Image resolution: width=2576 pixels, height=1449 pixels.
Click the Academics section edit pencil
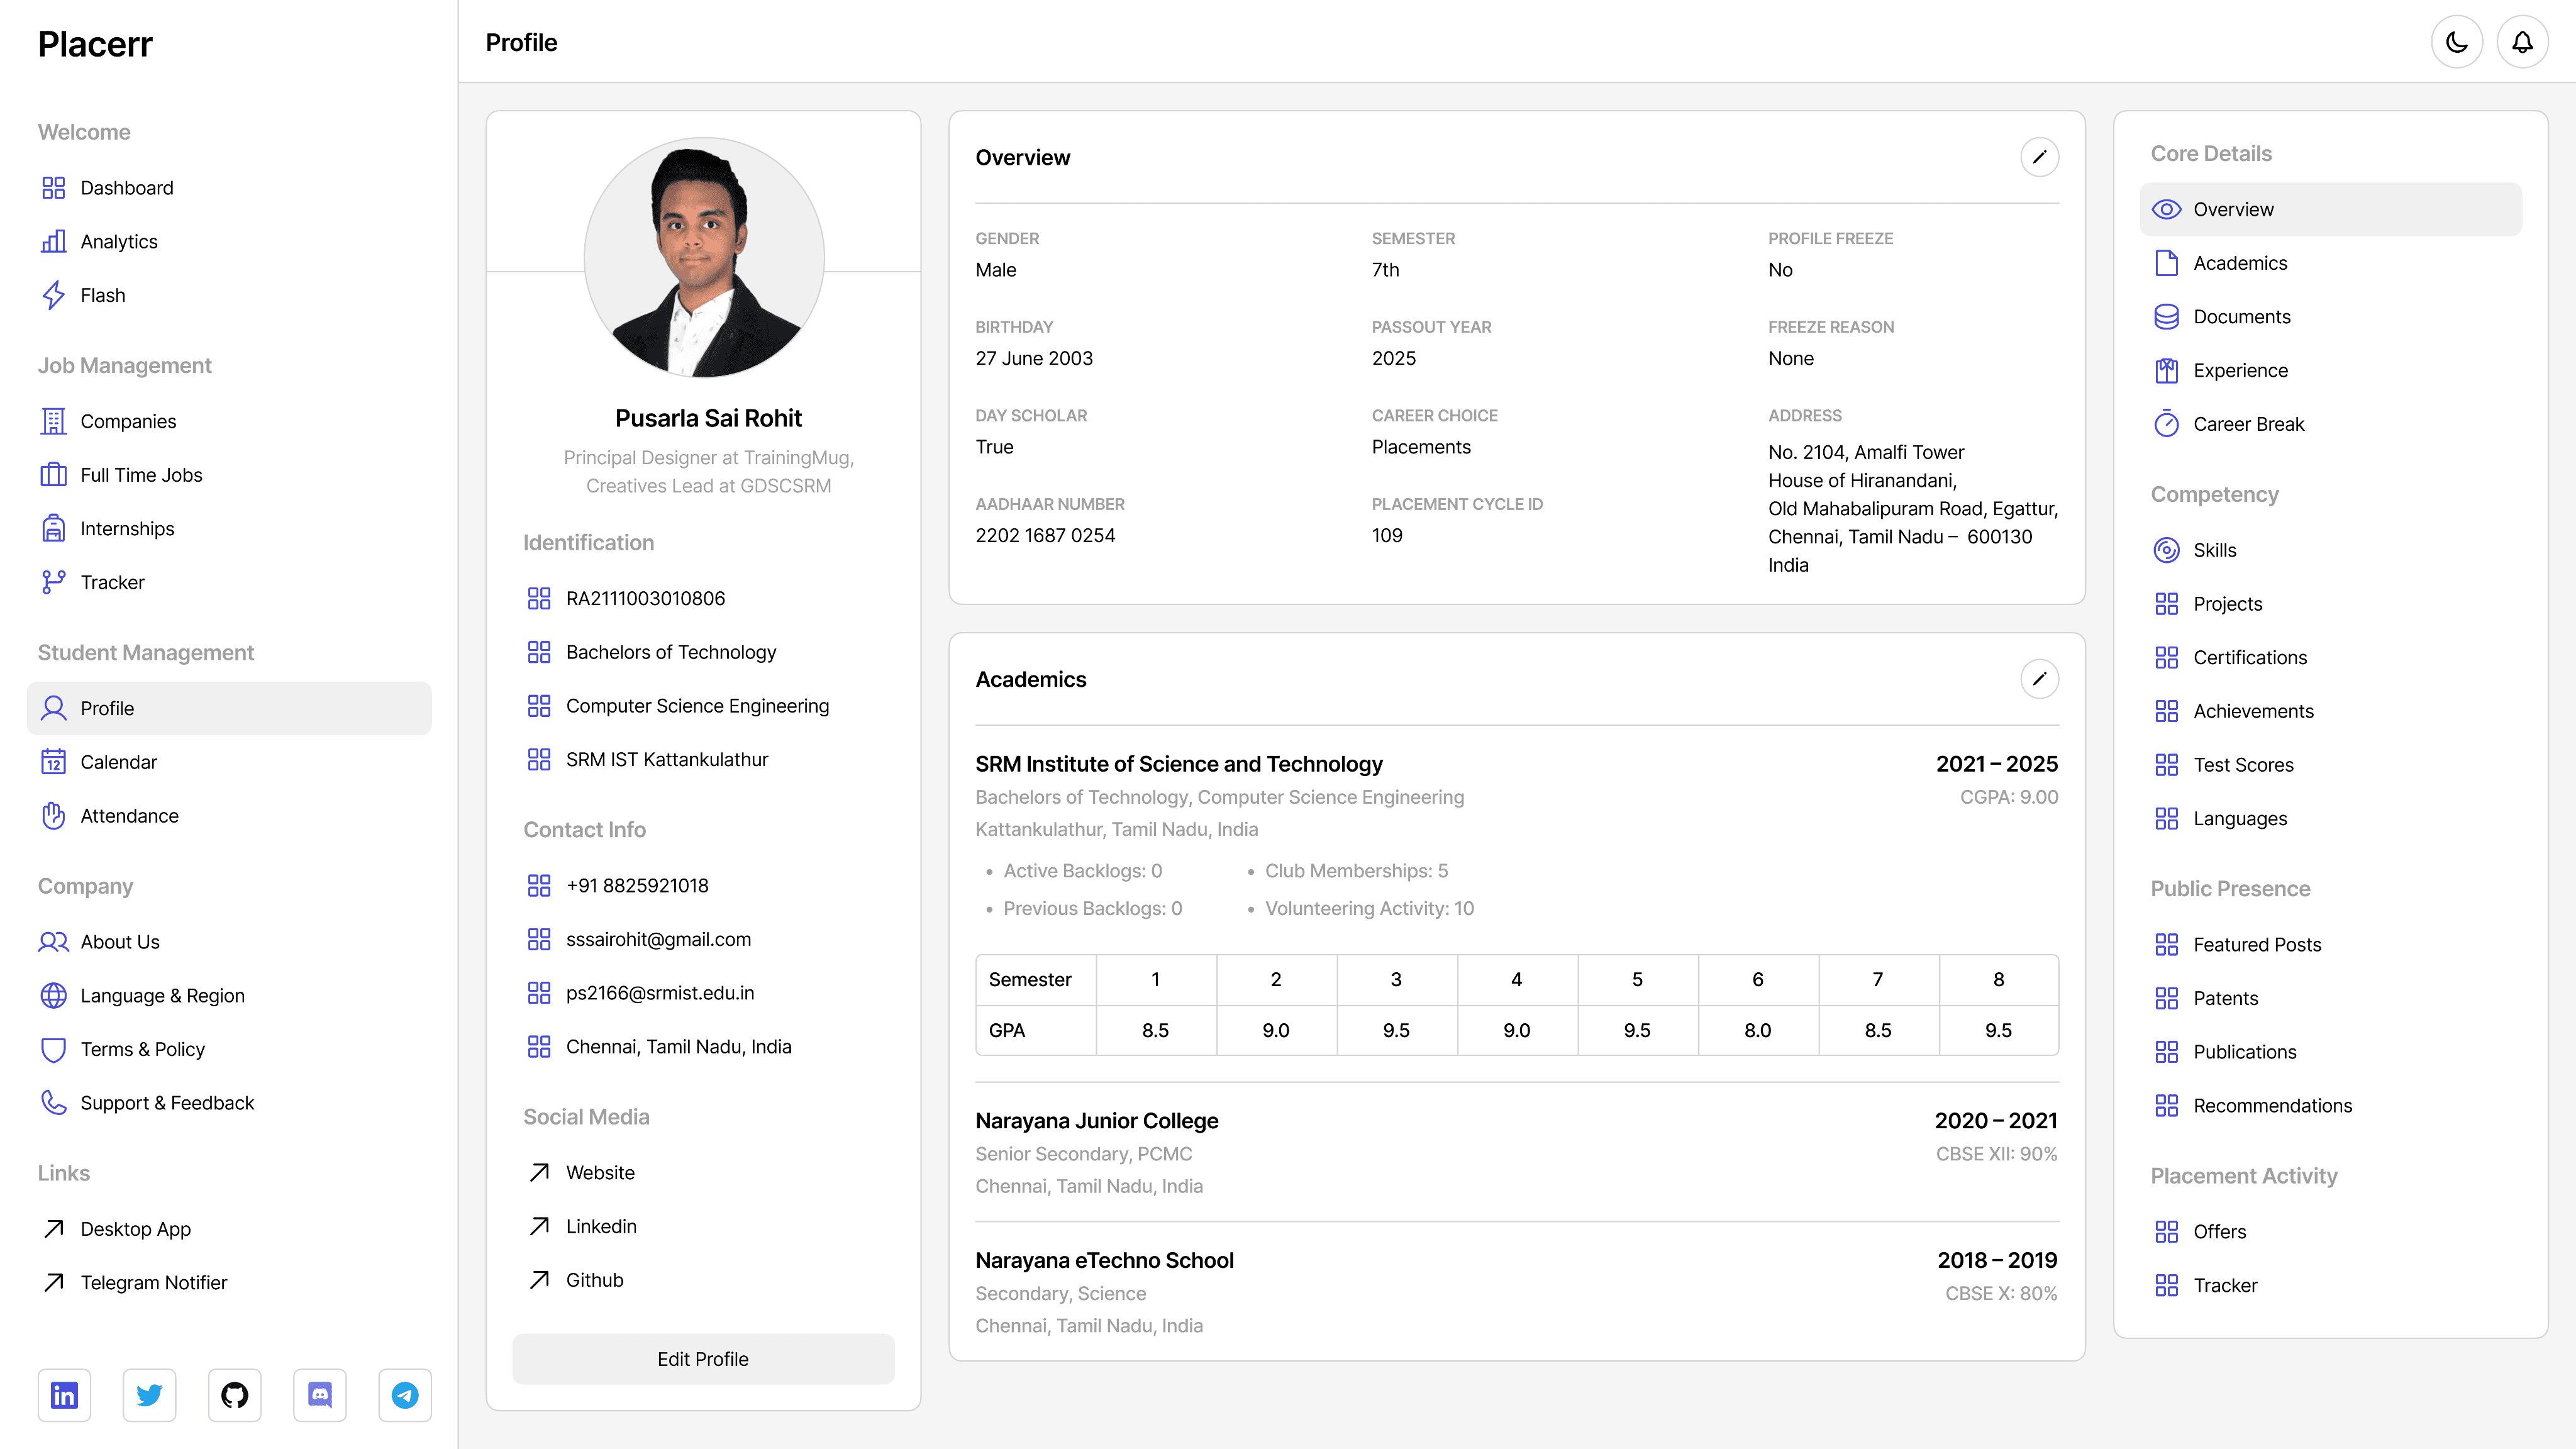pos(2039,679)
